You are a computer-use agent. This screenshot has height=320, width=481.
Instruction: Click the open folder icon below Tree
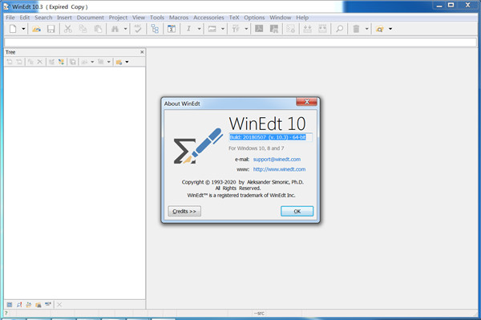(29, 305)
